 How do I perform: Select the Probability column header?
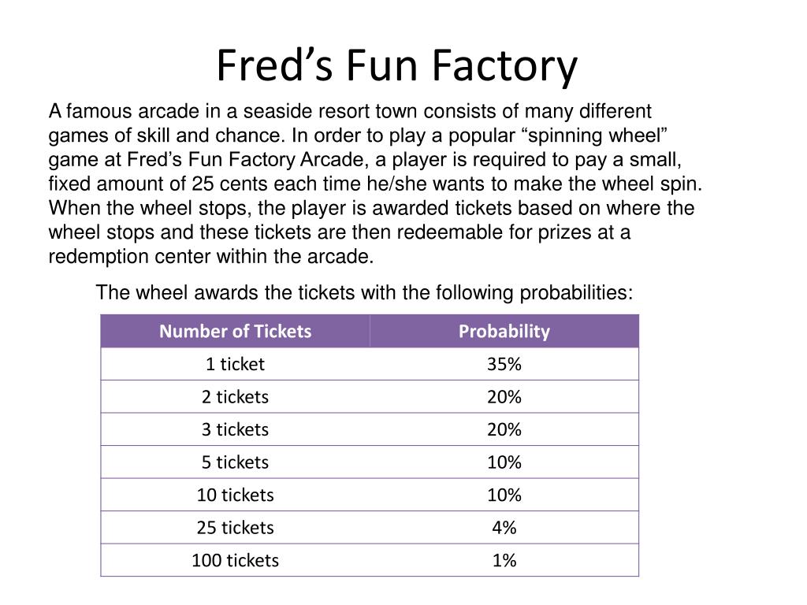coord(504,331)
